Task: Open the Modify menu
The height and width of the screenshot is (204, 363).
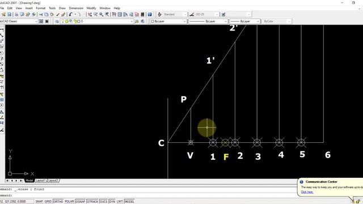Action: click(x=91, y=8)
